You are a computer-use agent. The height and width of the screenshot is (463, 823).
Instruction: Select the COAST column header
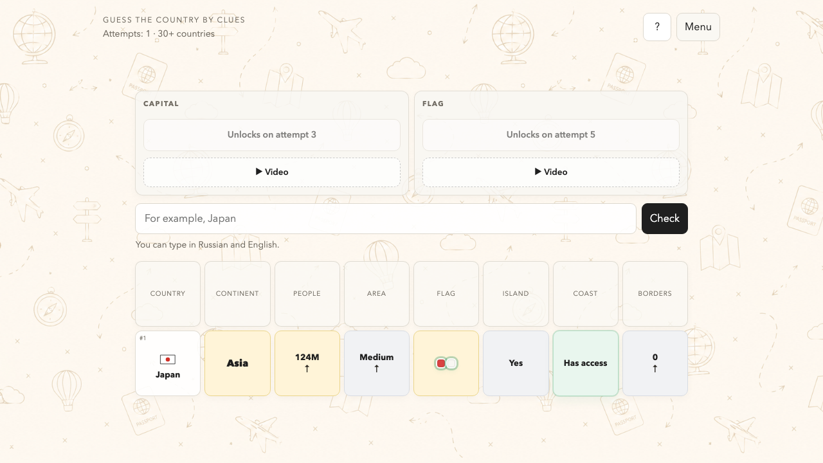pyautogui.click(x=586, y=294)
